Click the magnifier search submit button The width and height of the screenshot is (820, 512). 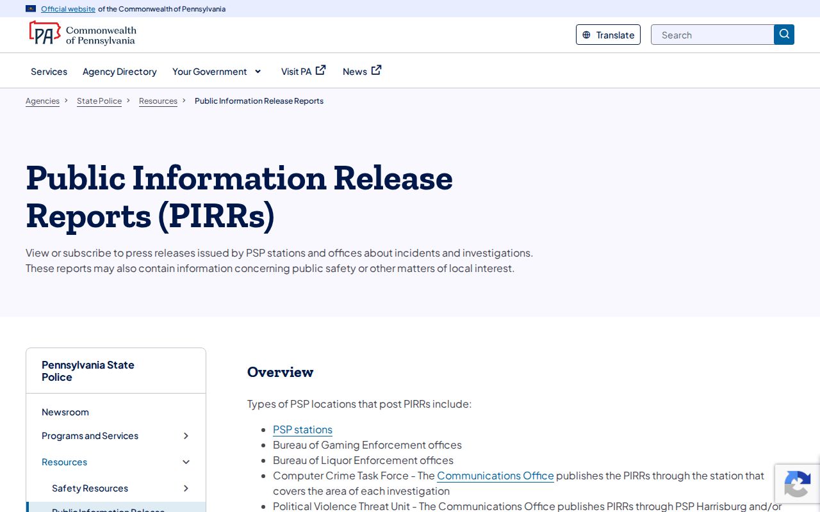coord(784,35)
